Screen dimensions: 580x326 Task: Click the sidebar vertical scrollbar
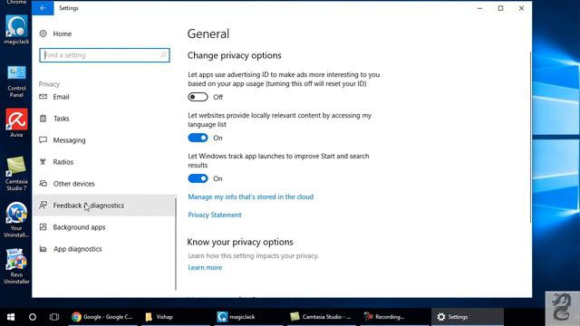coord(176,244)
